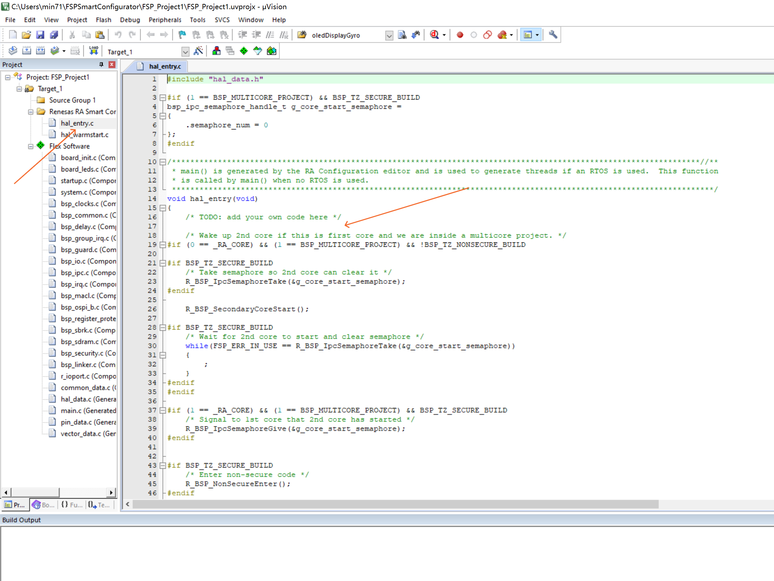
Task: Download to flash using LOAD icon
Action: click(94, 51)
